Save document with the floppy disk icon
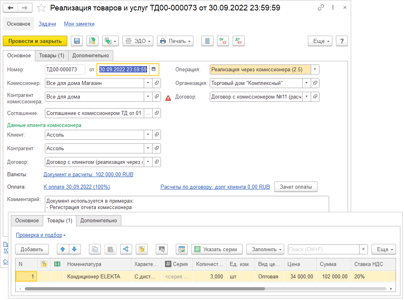The width and height of the screenshot is (404, 300). pyautogui.click(x=77, y=41)
